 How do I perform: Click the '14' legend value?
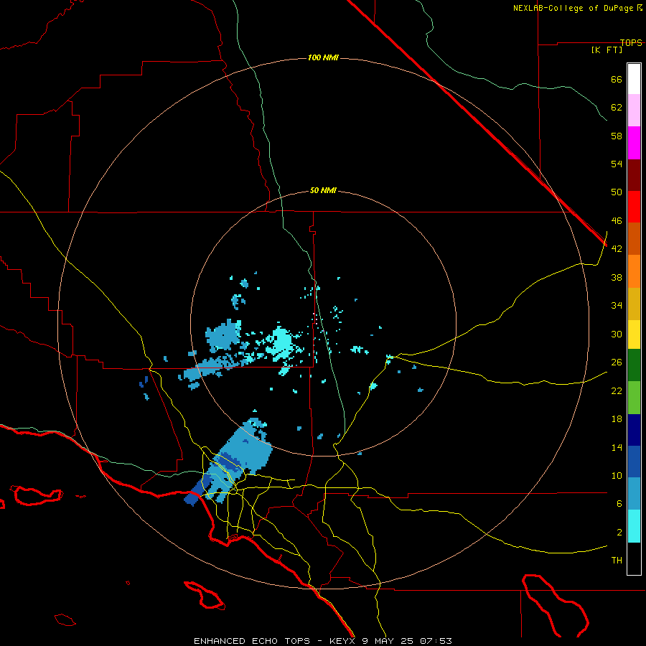click(x=617, y=447)
